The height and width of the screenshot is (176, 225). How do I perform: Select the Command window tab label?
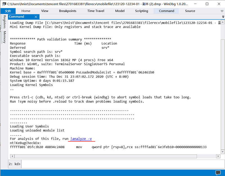click(x=17, y=17)
